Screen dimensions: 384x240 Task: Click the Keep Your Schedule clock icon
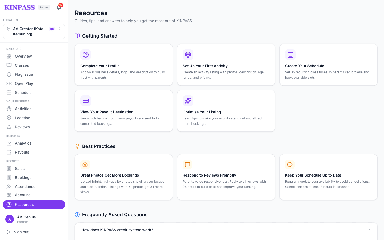290,165
